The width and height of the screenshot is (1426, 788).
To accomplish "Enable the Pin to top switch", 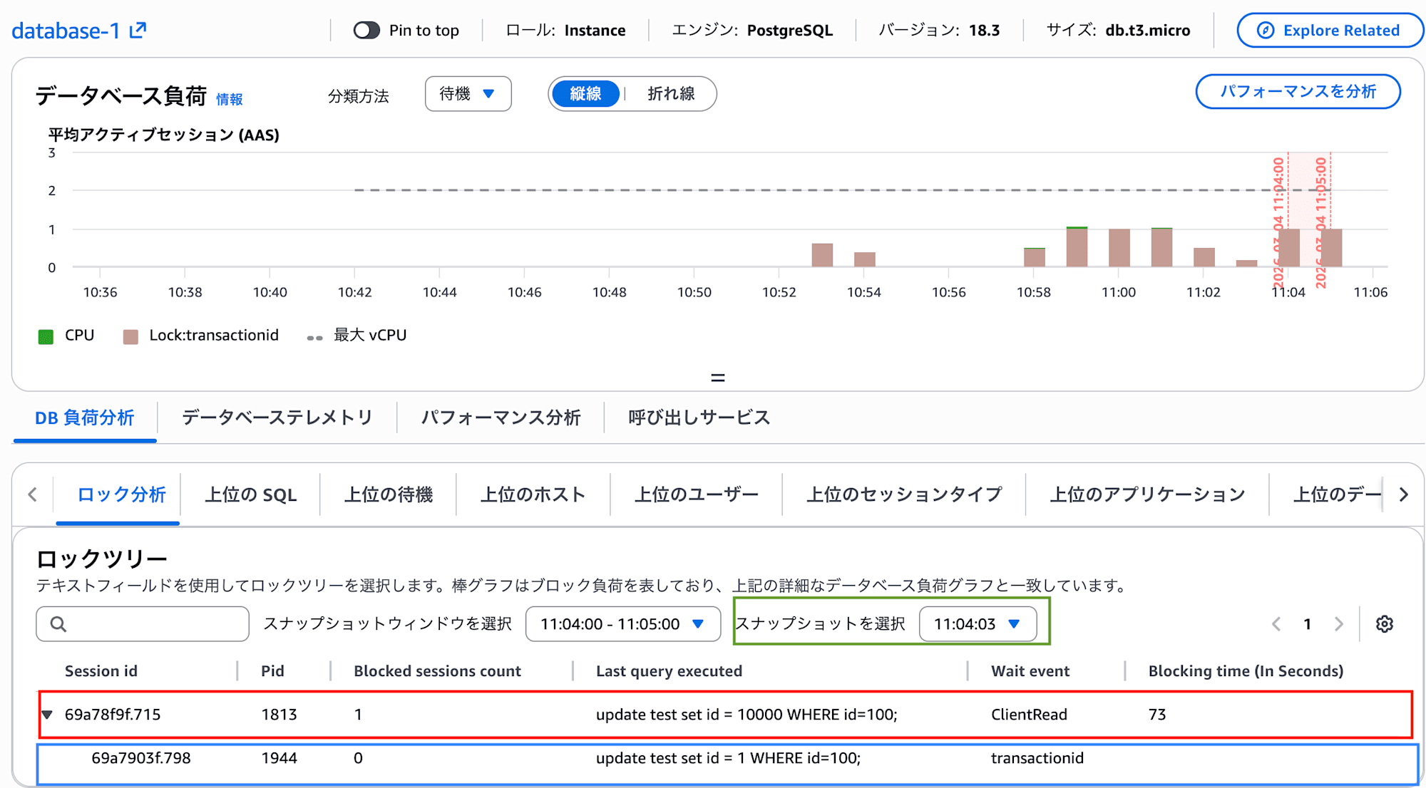I will tap(366, 30).
